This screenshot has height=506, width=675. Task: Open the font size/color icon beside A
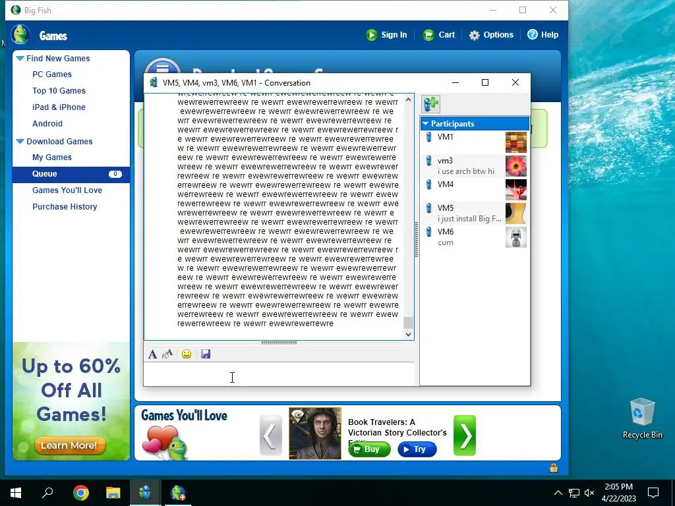(x=167, y=354)
